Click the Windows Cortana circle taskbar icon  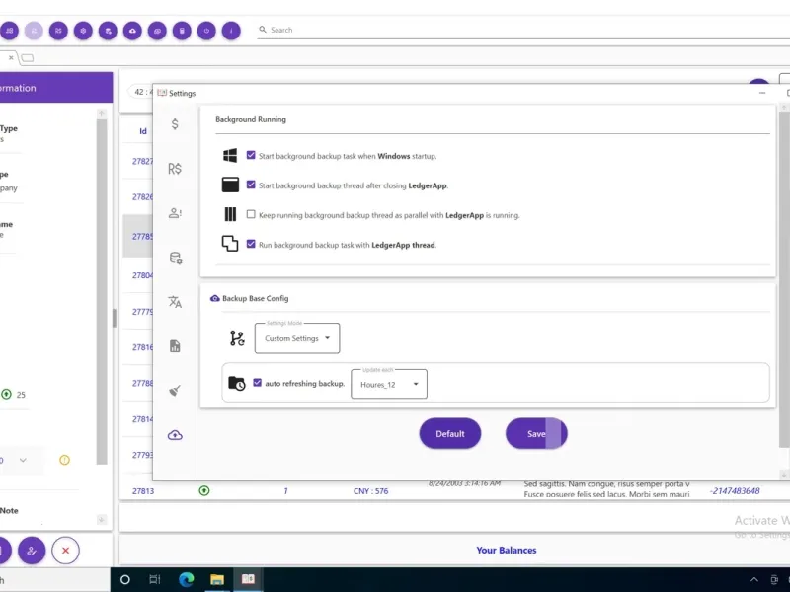pos(125,579)
